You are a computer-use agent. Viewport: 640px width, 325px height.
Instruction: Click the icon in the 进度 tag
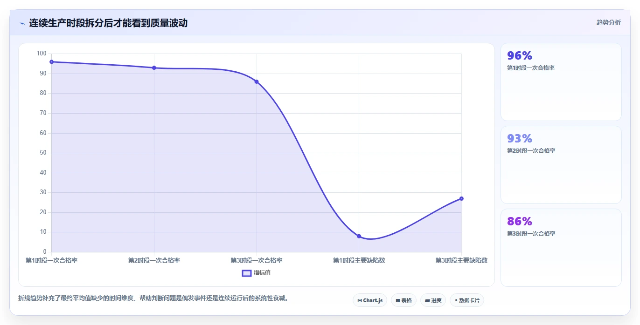click(x=427, y=300)
